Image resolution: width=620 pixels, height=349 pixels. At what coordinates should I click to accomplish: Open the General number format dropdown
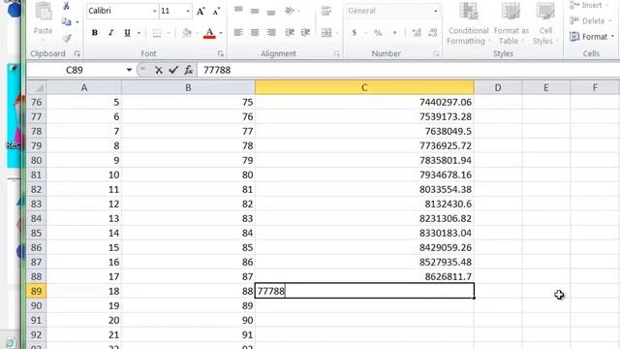tap(435, 11)
